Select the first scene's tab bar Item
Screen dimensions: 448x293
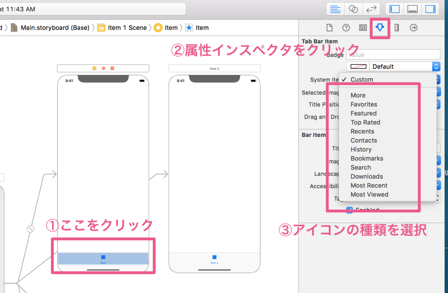(103, 259)
